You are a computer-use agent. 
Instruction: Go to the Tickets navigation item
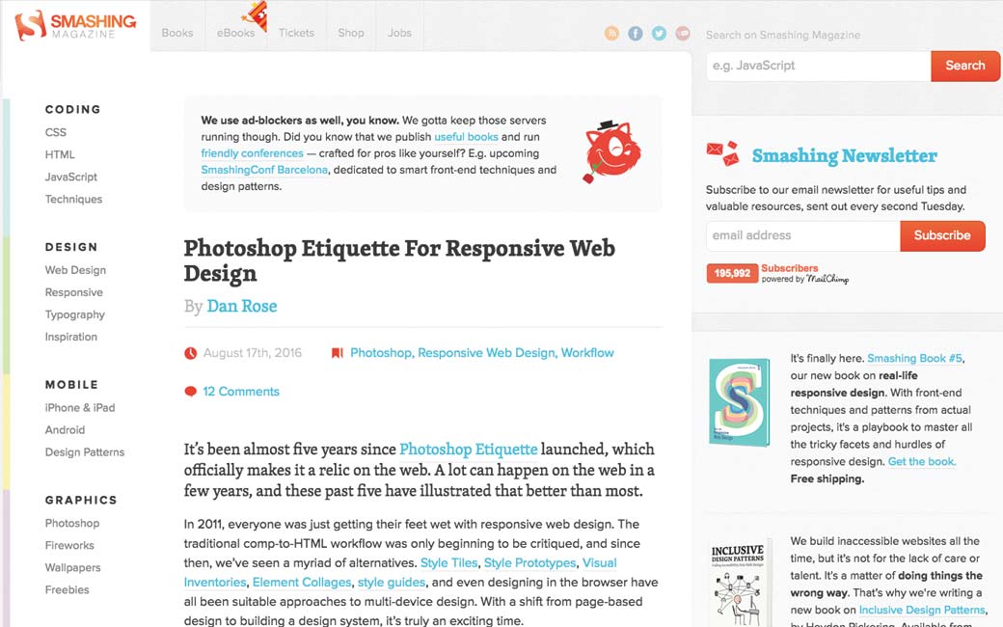click(x=296, y=33)
